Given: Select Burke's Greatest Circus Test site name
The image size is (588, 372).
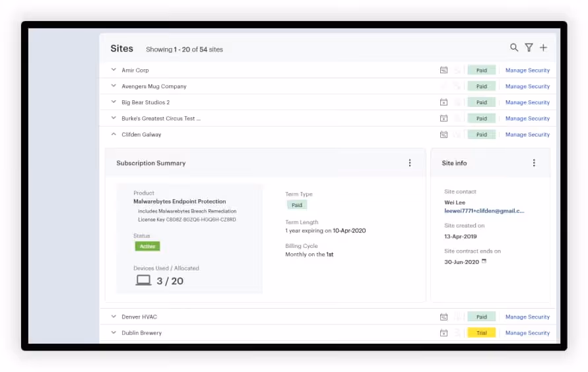Looking at the screenshot, I should [x=161, y=118].
